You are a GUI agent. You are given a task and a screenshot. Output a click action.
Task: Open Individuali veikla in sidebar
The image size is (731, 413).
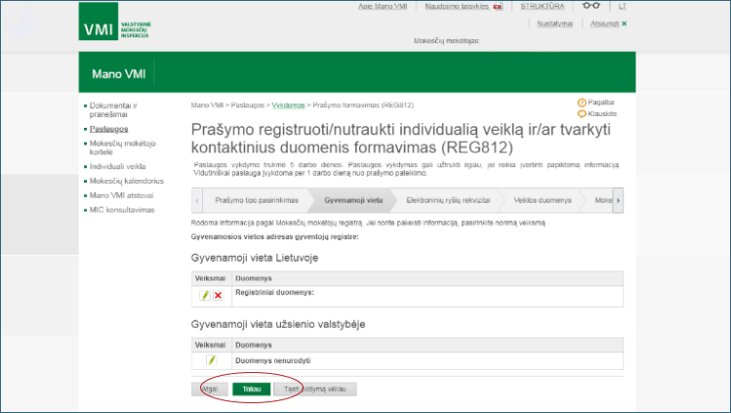click(117, 166)
